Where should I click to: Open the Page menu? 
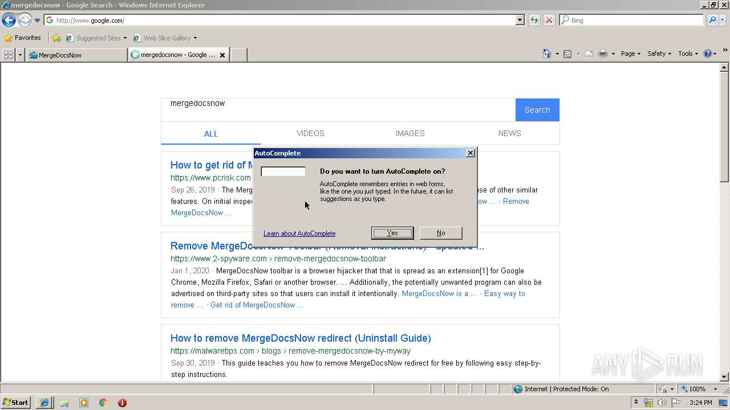click(x=631, y=54)
